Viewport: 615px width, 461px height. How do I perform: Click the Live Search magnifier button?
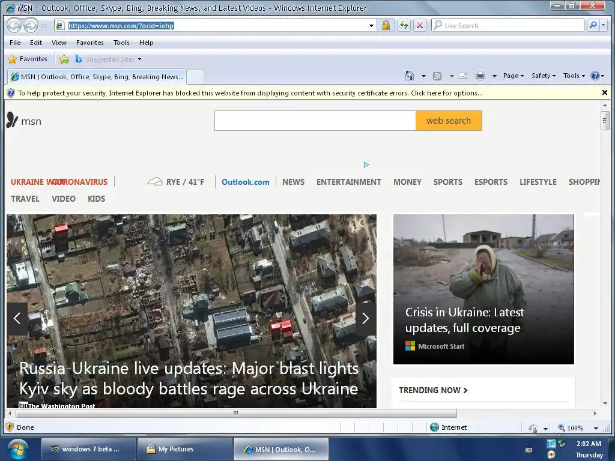[593, 25]
